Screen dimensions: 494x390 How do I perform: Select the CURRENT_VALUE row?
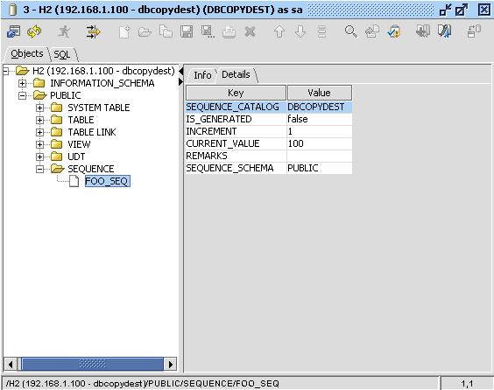(x=269, y=143)
